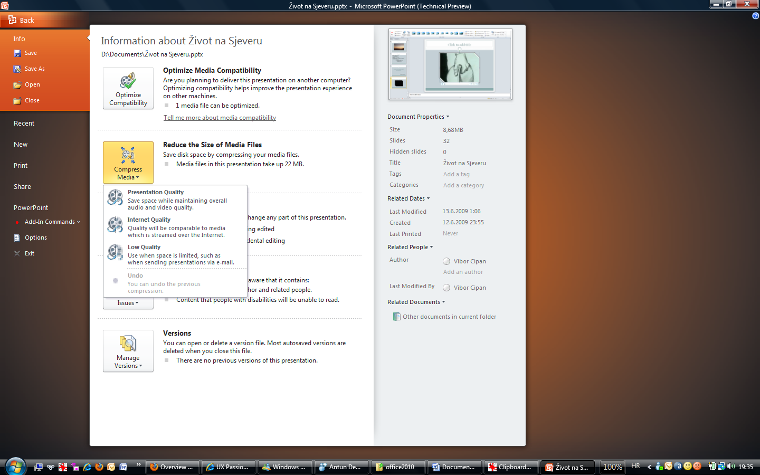Switch to the New tab
This screenshot has width=760, height=475.
click(x=21, y=144)
